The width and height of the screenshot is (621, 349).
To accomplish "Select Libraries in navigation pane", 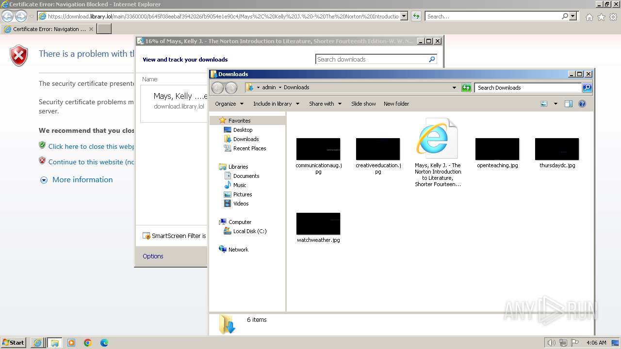I will (238, 167).
